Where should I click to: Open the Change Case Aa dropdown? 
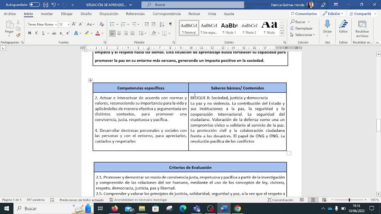tap(90, 24)
